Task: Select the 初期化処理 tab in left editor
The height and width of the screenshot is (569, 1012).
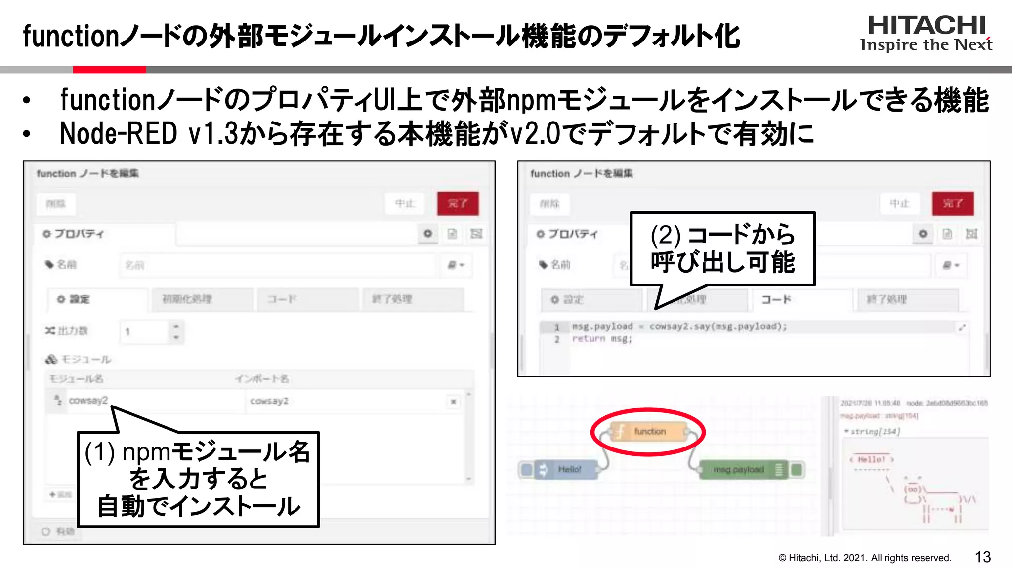Action: point(203,299)
